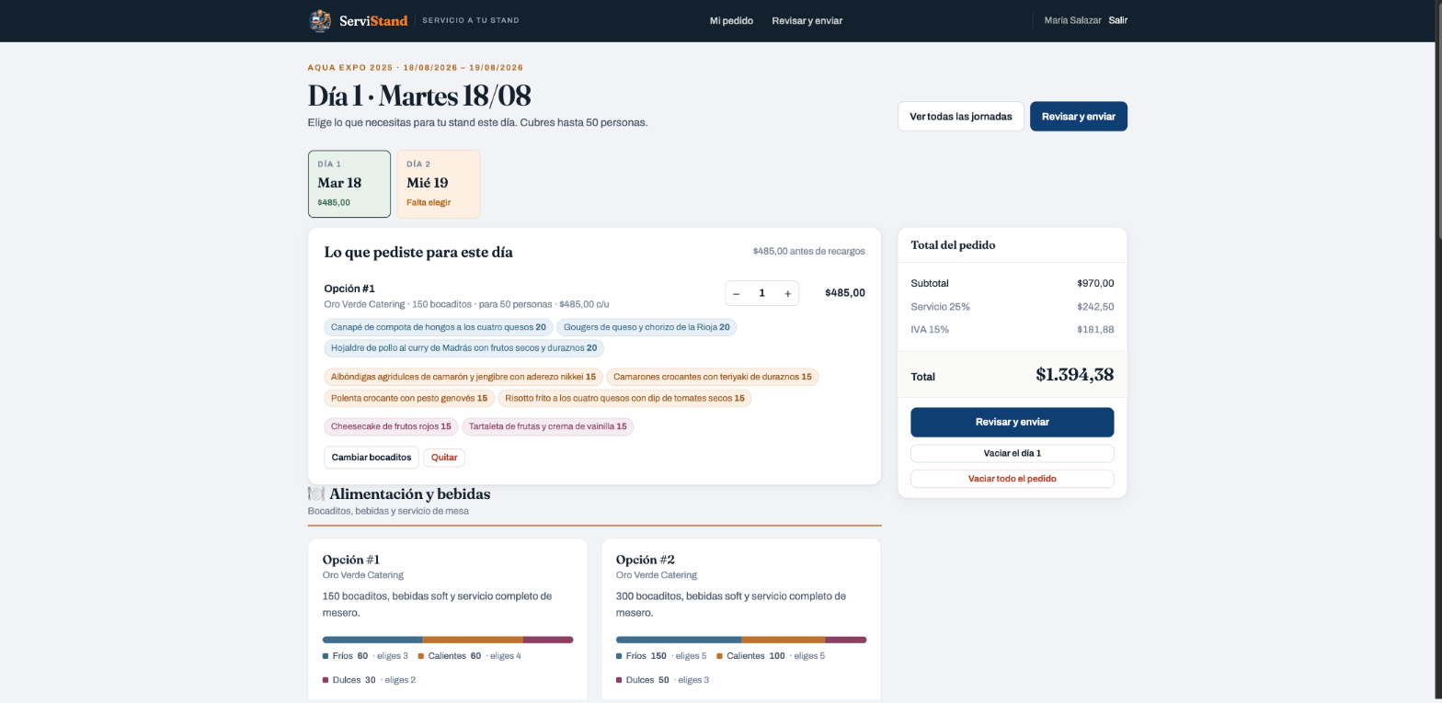The image size is (1442, 703).
Task: Click Polenta crocante con pesto genovés chip
Action: [x=409, y=398]
